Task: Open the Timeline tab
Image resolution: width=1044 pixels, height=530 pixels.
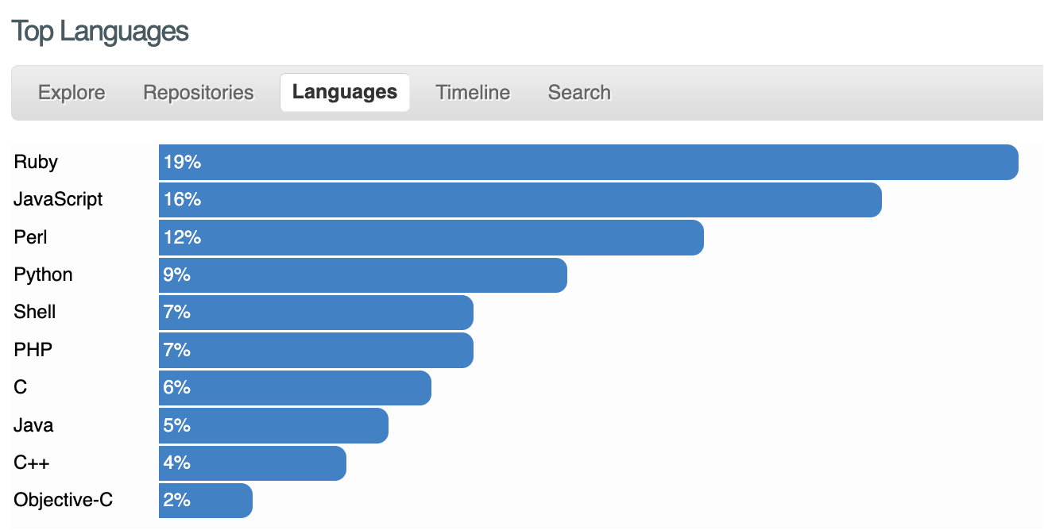Action: [x=473, y=93]
